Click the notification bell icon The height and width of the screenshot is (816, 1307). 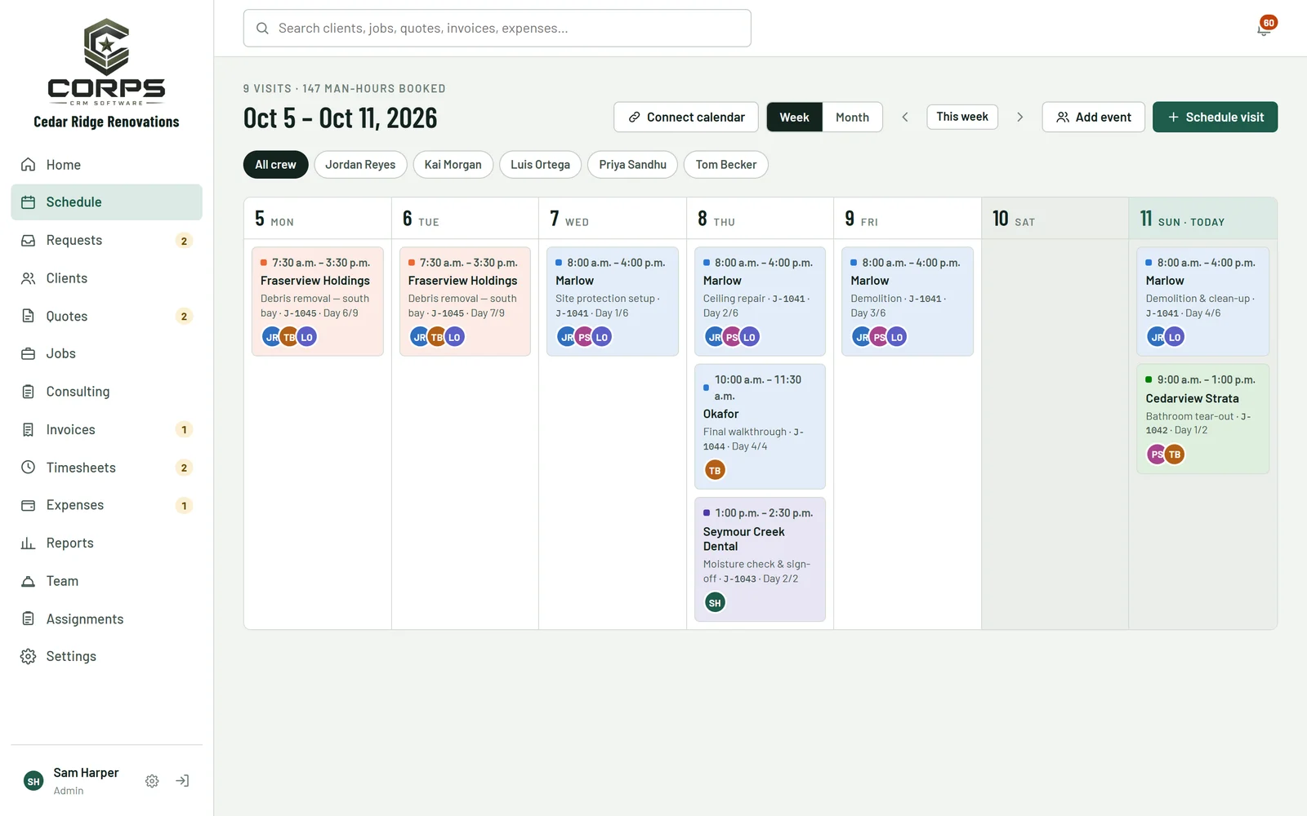pos(1264,29)
